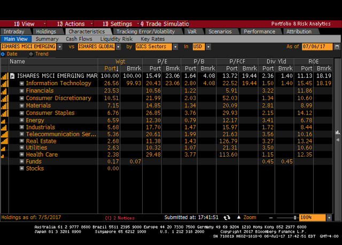
Task: Click the chart icon beside Real Estate row
Action: point(5,141)
